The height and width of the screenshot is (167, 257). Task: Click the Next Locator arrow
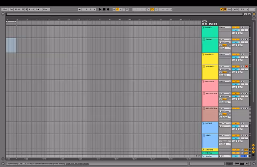206,24
